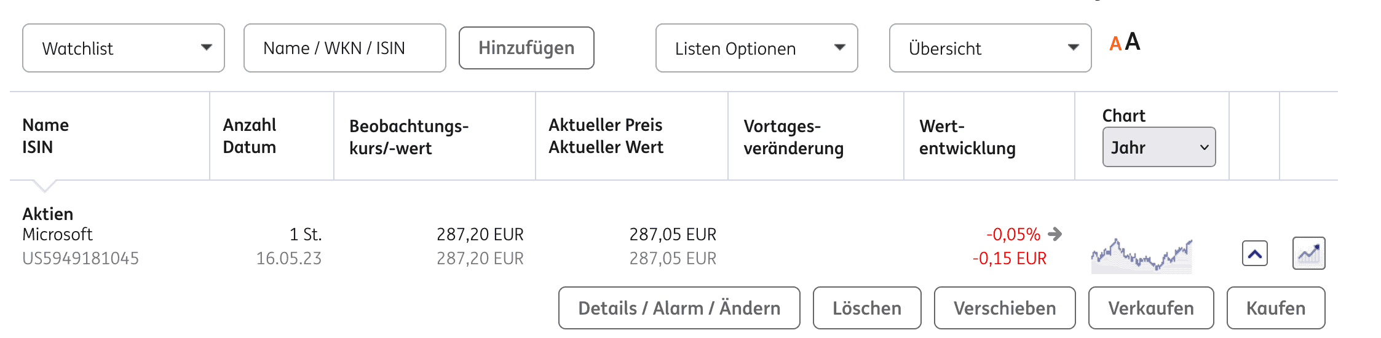Open the Übersicht view dropdown
1381x338 pixels.
pyautogui.click(x=990, y=48)
